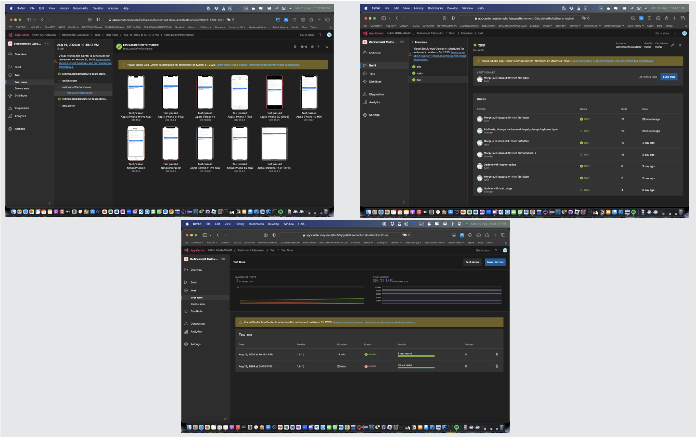Screen dimensions: 696x437
Task: Open the testLaunch test in the list
Action: point(68,106)
